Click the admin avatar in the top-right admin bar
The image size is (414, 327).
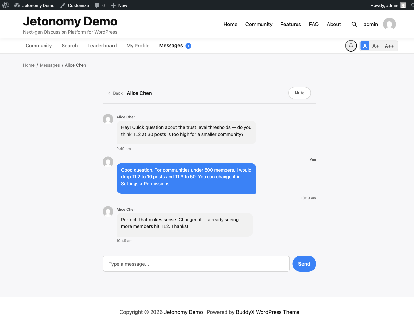[403, 5]
